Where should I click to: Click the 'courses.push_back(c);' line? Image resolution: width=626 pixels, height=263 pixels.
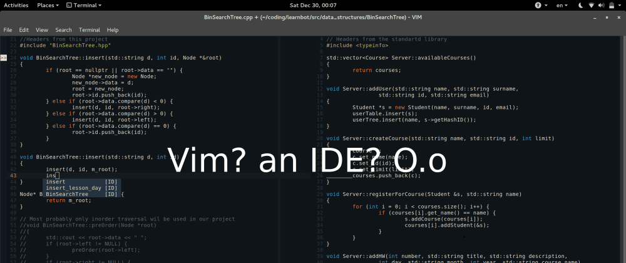[386, 175]
